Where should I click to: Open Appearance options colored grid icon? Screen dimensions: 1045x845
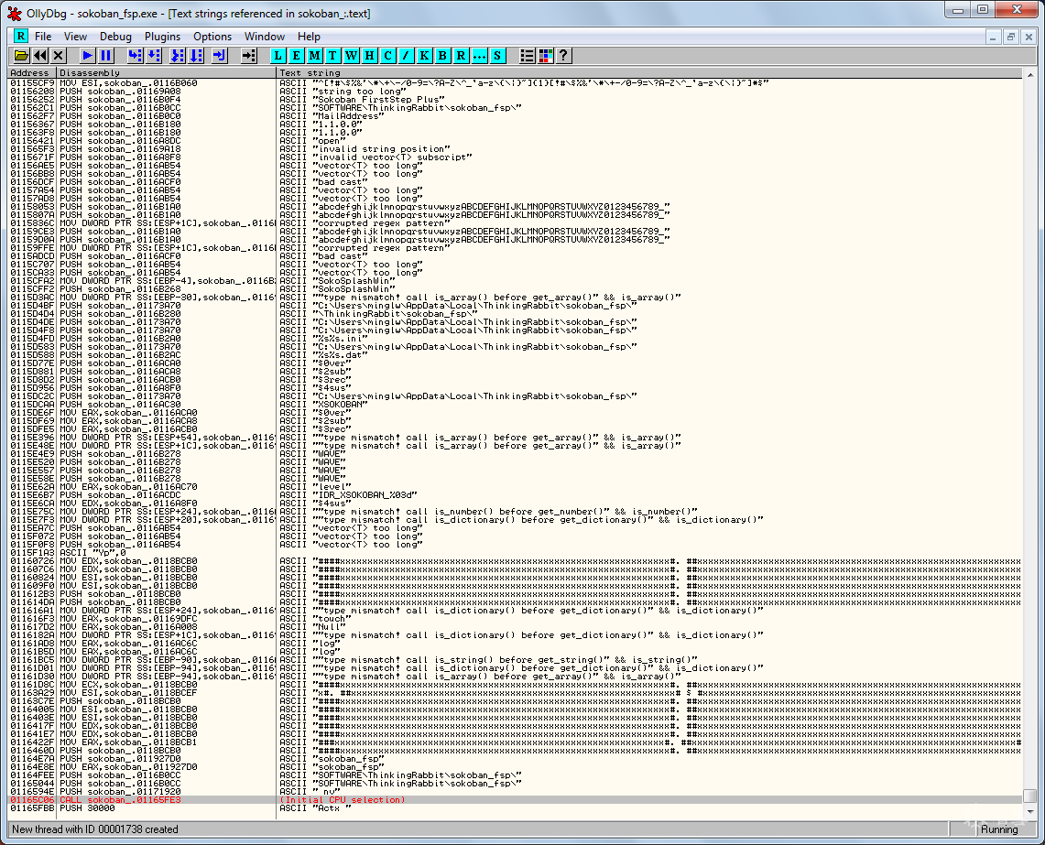[x=545, y=56]
